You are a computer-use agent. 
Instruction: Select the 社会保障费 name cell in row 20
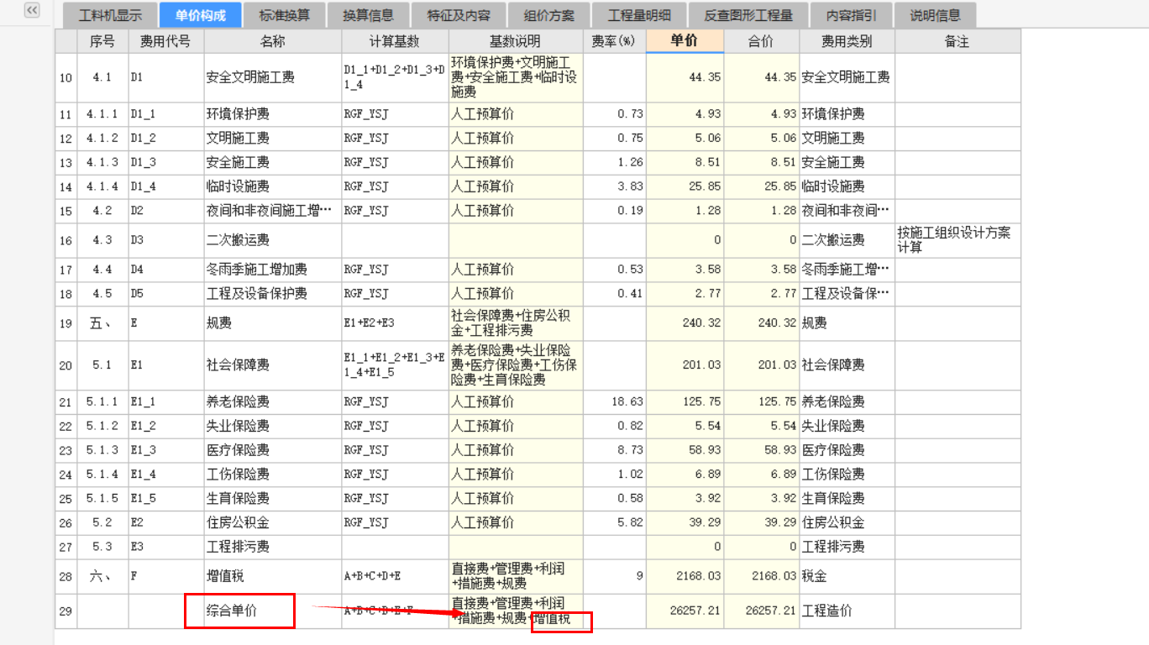tap(273, 365)
